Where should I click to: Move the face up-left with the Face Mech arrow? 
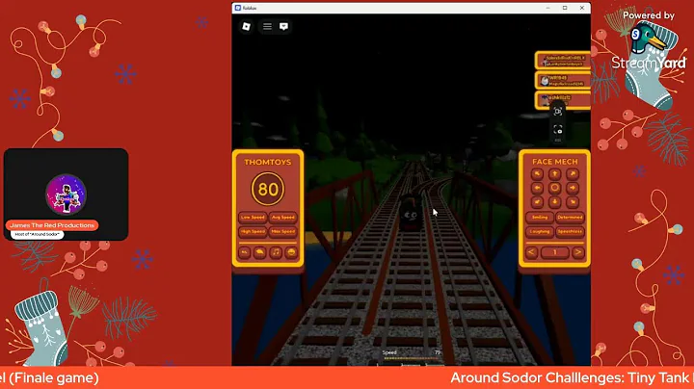537,174
